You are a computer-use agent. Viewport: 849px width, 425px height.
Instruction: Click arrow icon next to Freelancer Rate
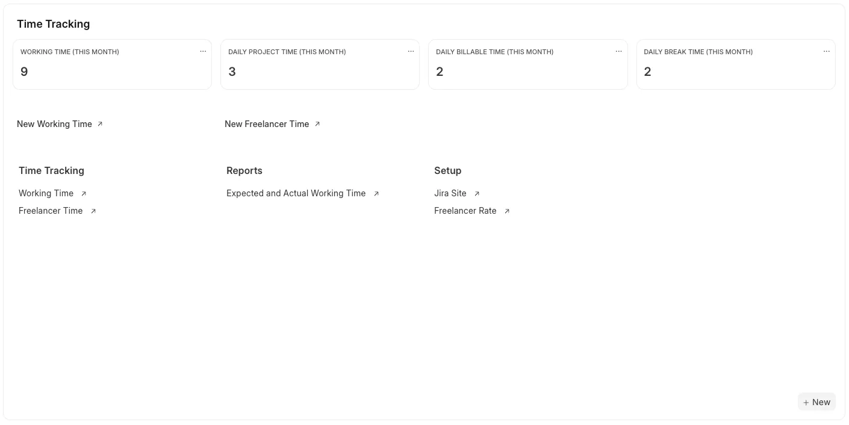(x=507, y=211)
